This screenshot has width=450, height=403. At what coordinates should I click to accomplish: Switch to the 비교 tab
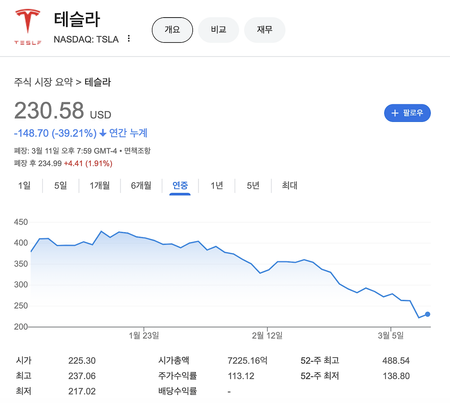coord(218,30)
